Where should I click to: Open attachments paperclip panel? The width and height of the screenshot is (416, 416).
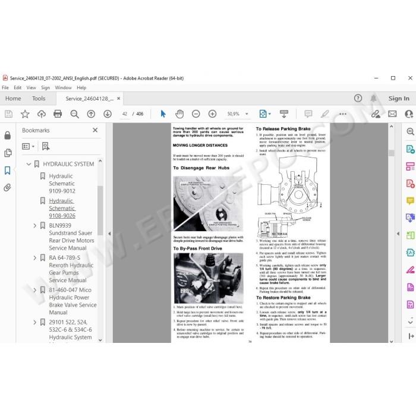7,188
